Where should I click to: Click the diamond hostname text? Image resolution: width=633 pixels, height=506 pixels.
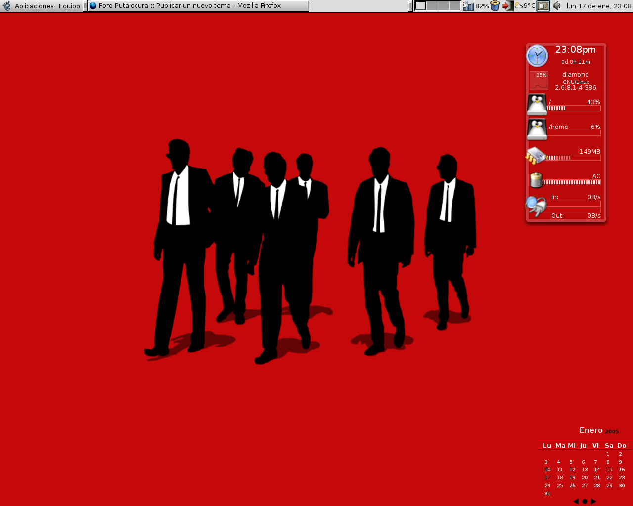[x=576, y=75]
